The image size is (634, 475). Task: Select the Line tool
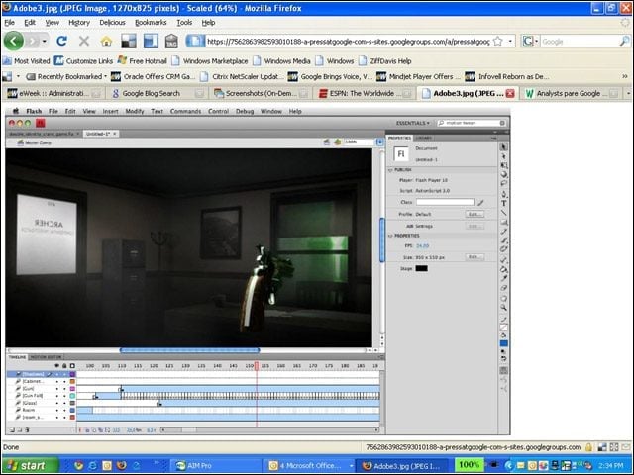pos(504,213)
